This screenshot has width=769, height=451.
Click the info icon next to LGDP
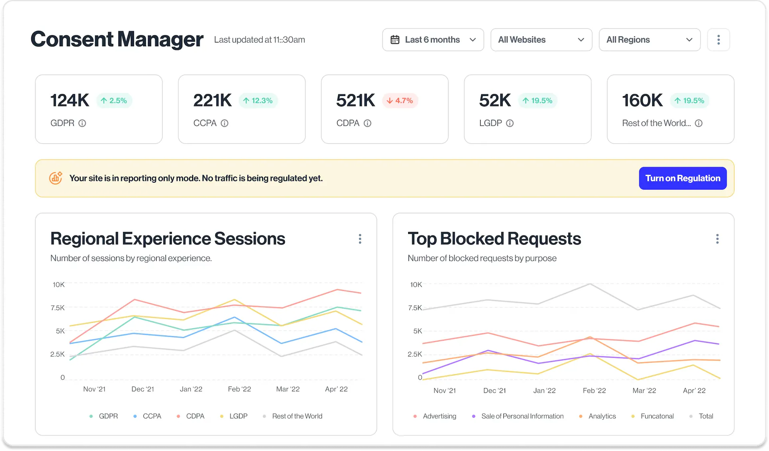click(x=510, y=123)
